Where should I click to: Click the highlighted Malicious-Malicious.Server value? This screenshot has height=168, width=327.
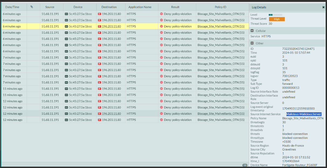pyautogui.click(x=304, y=114)
